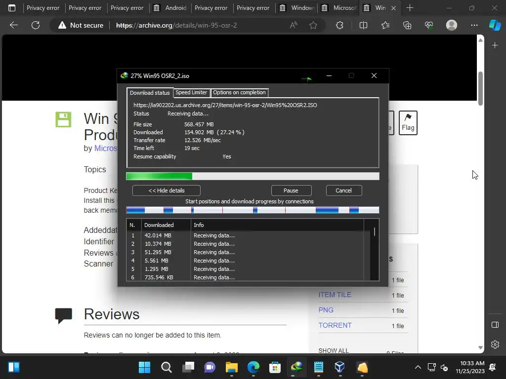The image size is (506, 379).
Task: Open File Explorer from taskbar
Action: 231,367
